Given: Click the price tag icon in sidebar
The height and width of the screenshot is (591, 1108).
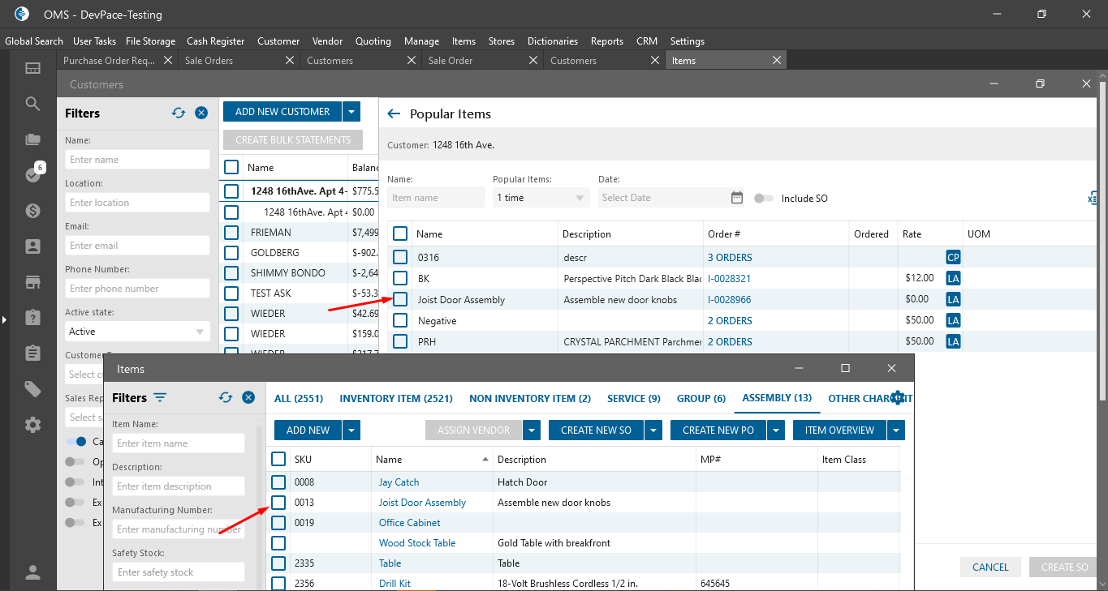Looking at the screenshot, I should click(x=32, y=390).
